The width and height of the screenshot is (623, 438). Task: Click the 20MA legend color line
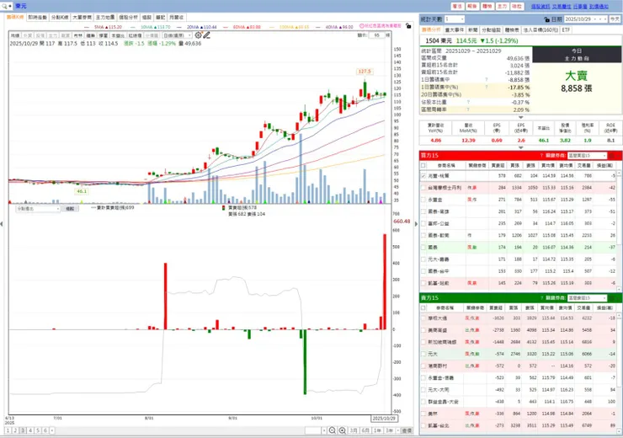pyautogui.click(x=181, y=27)
